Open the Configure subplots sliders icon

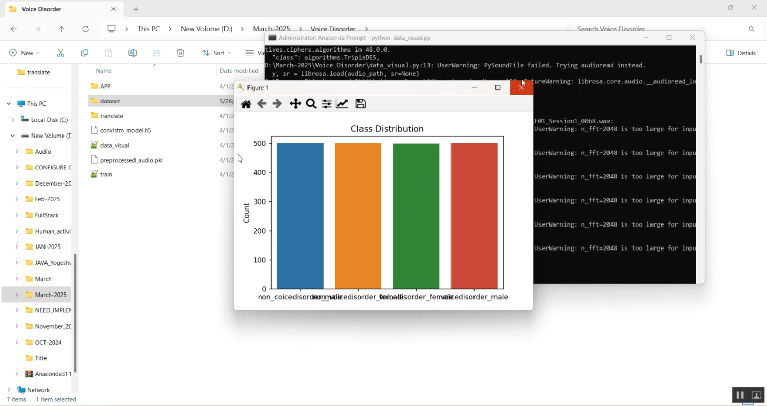coord(327,104)
